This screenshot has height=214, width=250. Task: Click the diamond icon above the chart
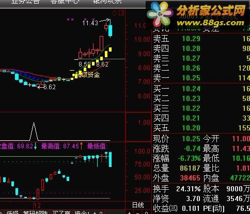pyautogui.click(x=114, y=13)
